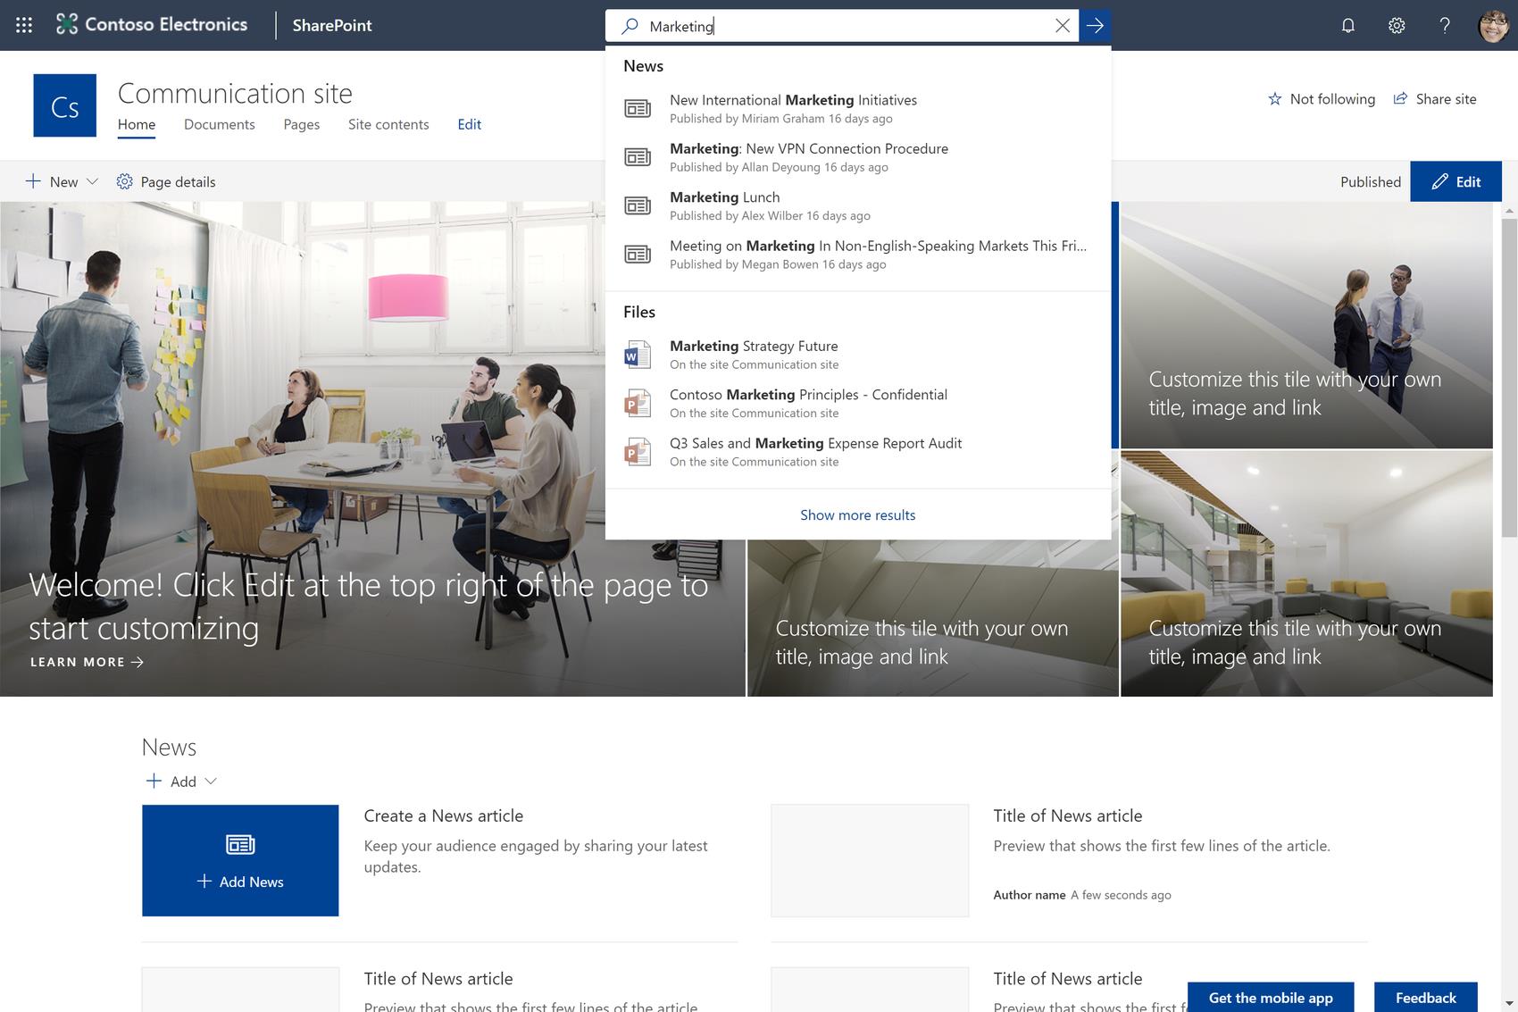This screenshot has width=1518, height=1012.
Task: Click Word icon for Marketing Strategy Future
Action: click(637, 355)
